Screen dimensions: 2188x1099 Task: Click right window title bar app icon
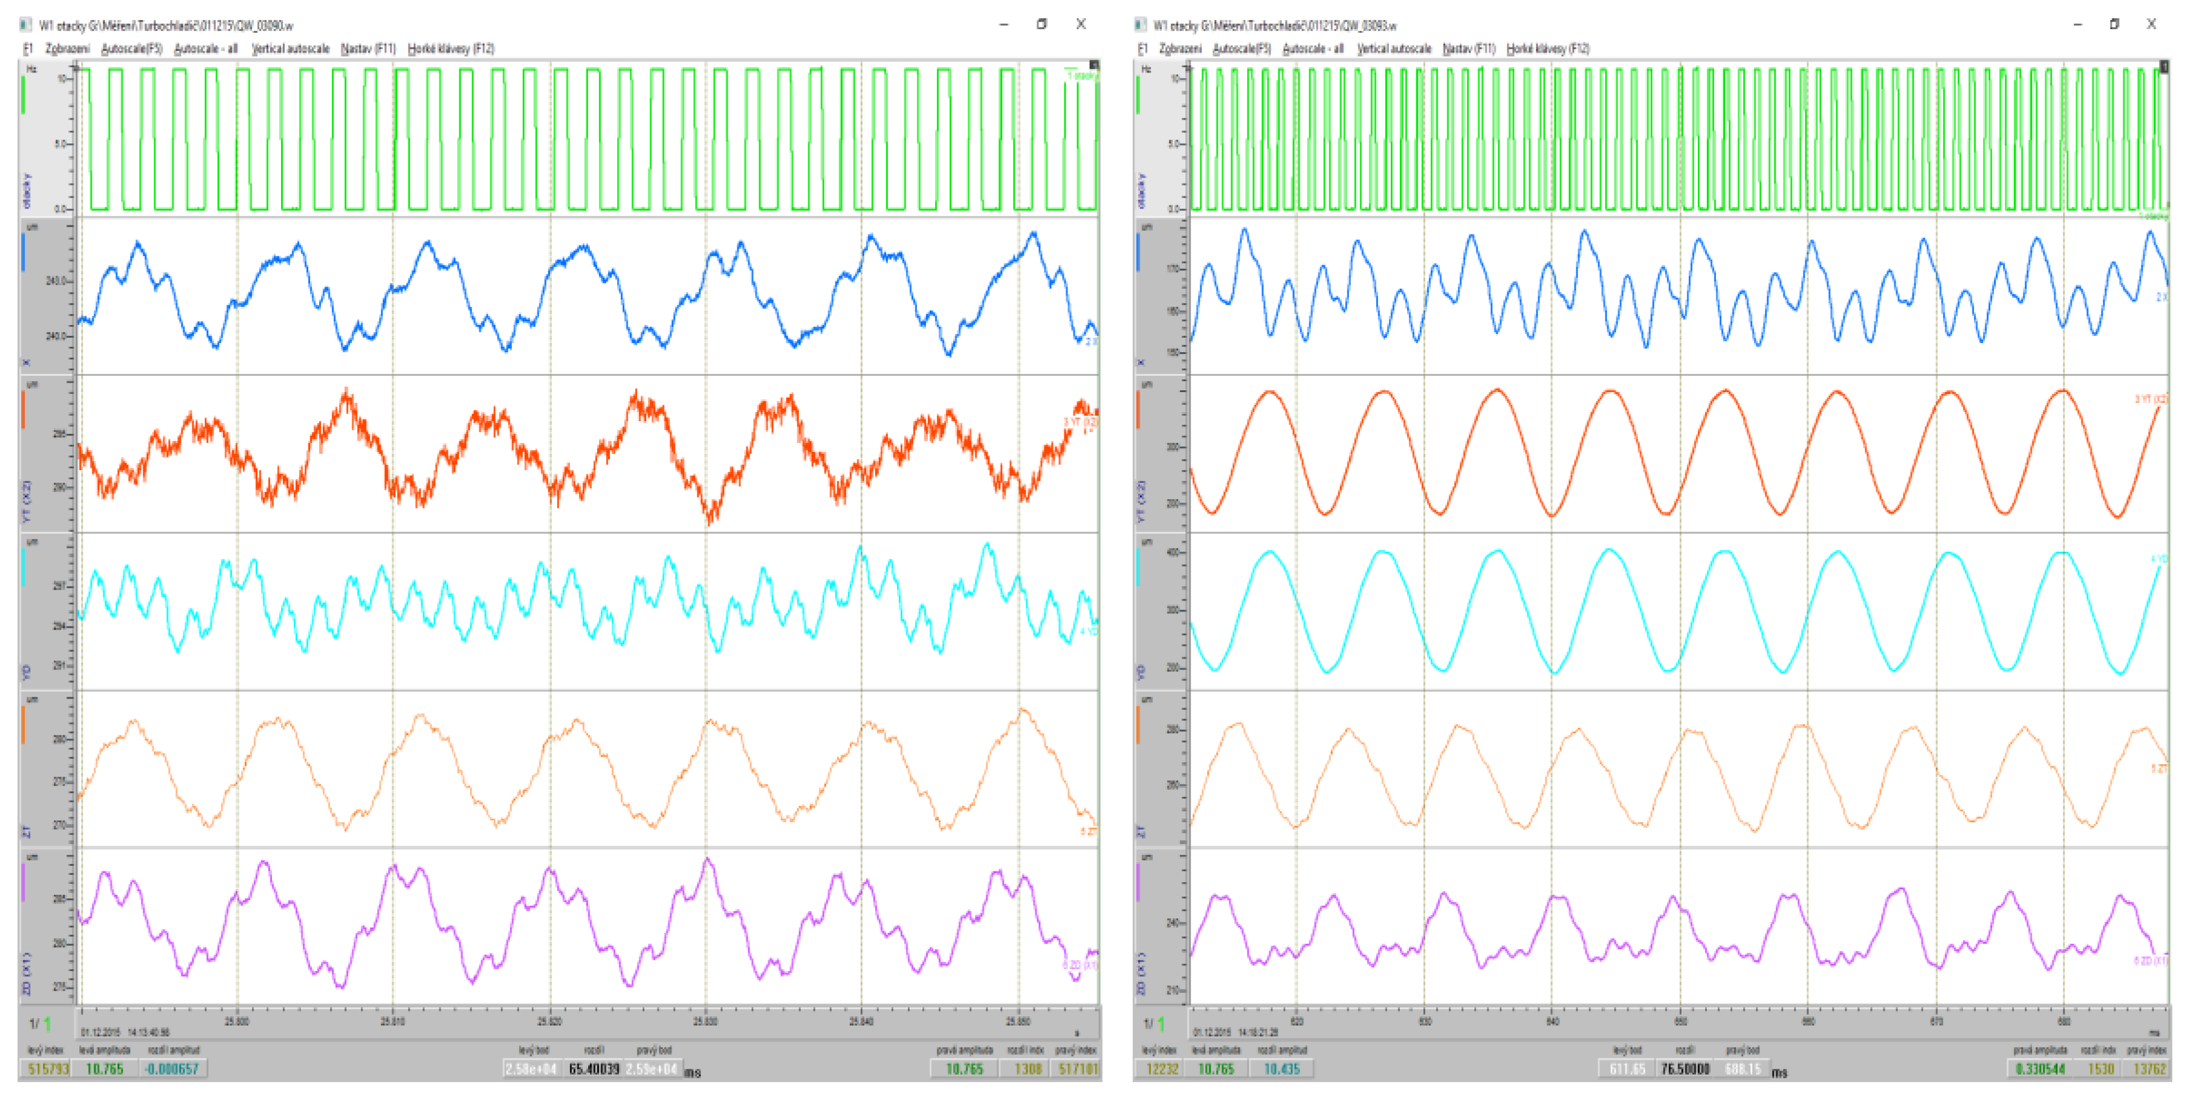coord(1140,25)
